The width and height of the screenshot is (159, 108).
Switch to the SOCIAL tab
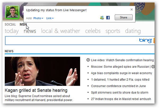click(x=10, y=25)
